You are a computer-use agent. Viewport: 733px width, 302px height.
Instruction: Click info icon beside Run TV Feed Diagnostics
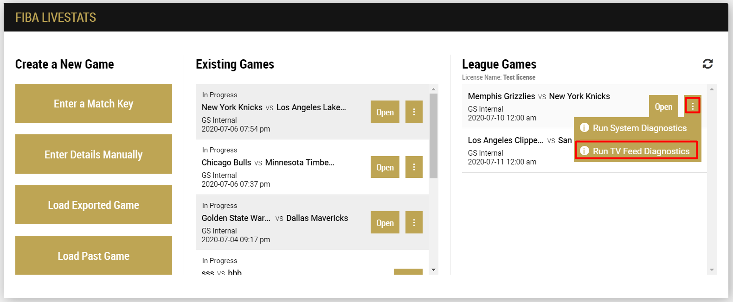tap(585, 151)
